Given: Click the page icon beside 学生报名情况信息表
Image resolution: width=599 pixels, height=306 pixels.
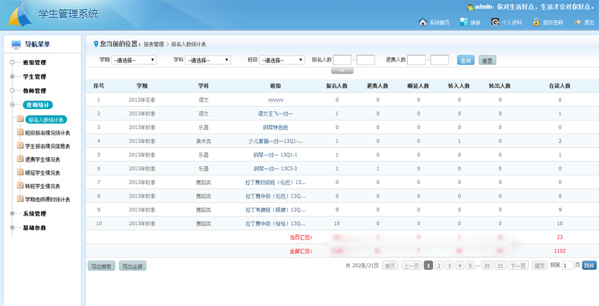Looking at the screenshot, I should tap(20, 146).
